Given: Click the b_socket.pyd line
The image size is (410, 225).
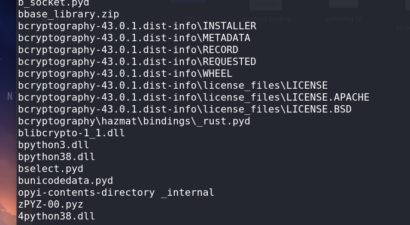Looking at the screenshot, I should tap(54, 3).
